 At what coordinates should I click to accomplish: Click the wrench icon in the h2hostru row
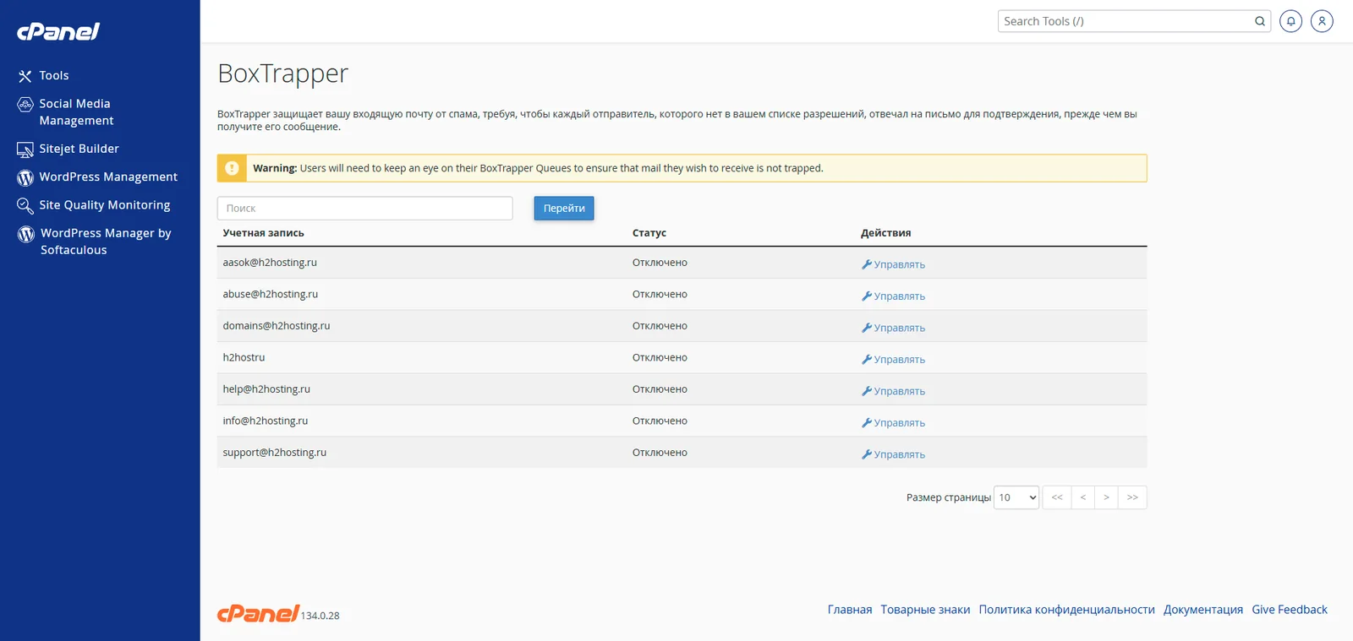coord(866,360)
